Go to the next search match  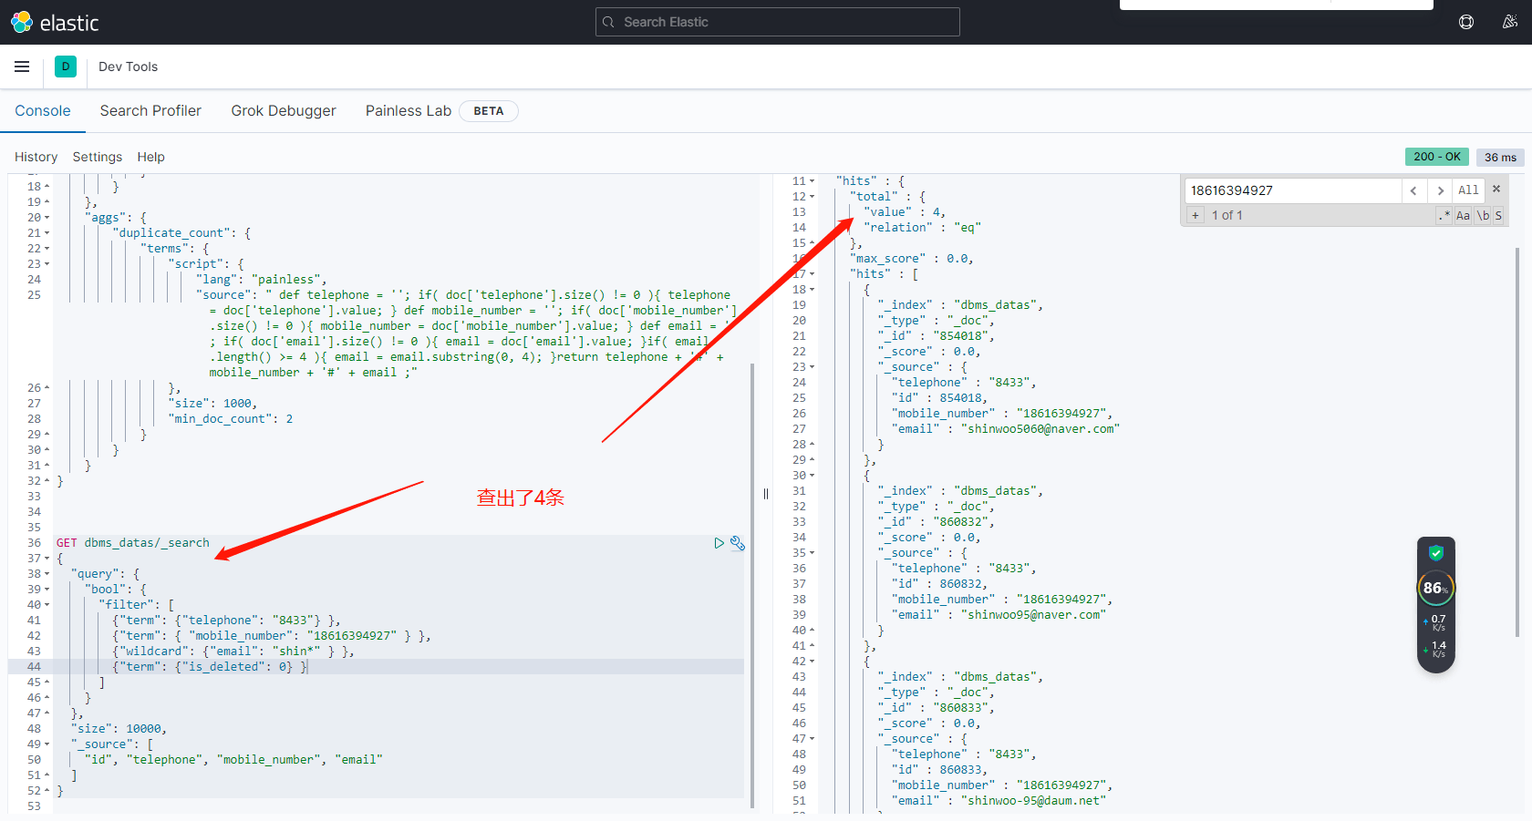[x=1440, y=190]
